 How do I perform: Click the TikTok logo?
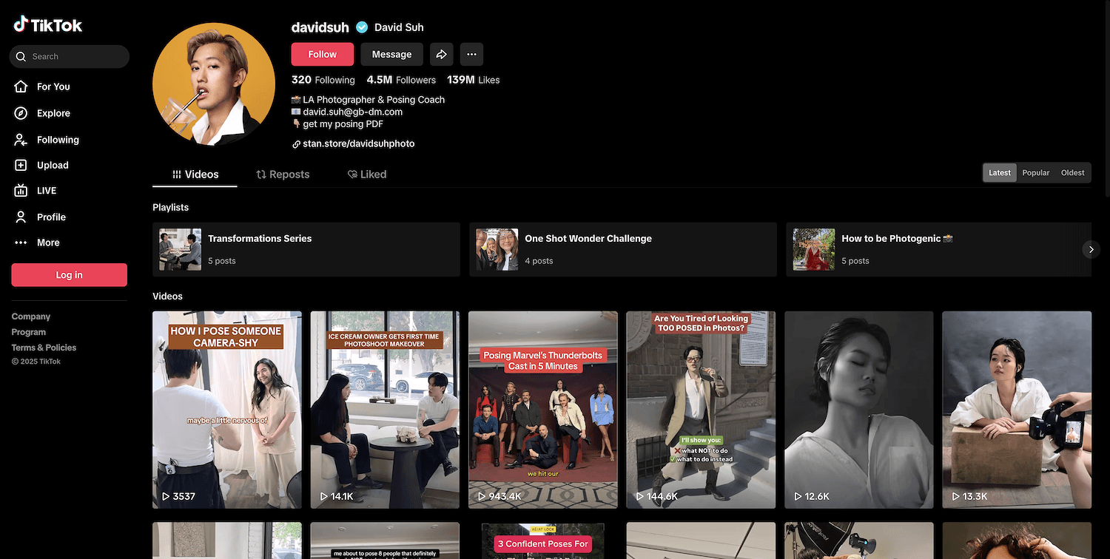tap(48, 25)
